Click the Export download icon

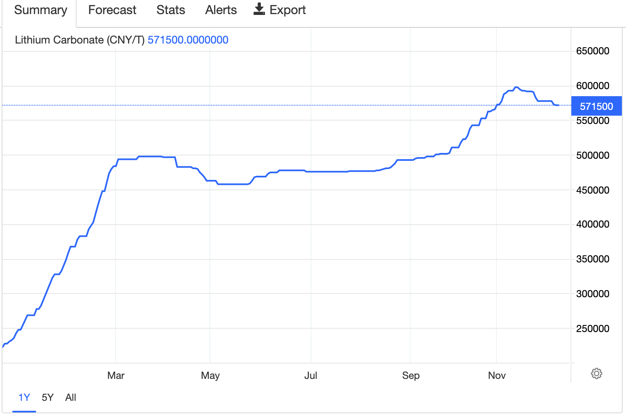click(259, 9)
